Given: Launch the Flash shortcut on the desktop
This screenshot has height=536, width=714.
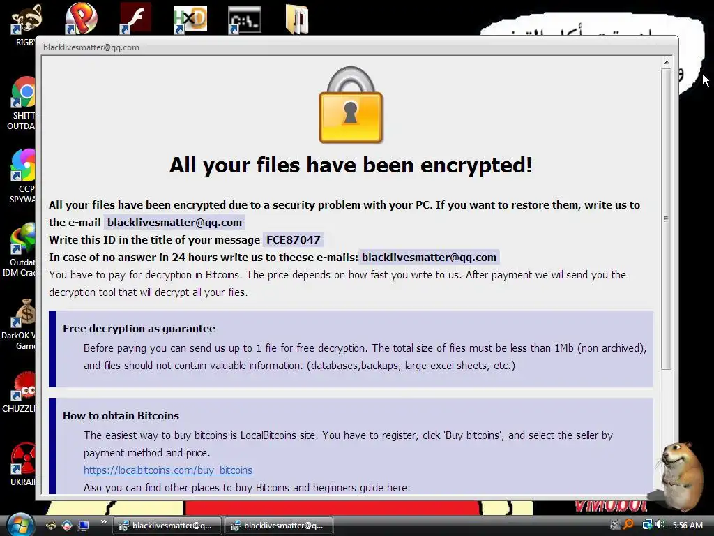Looking at the screenshot, I should pos(135,18).
